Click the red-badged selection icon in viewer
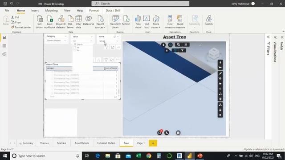This screenshot has width=285, height=160. [x=159, y=132]
